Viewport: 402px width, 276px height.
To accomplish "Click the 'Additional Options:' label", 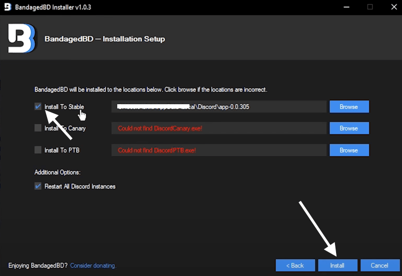I will [58, 172].
